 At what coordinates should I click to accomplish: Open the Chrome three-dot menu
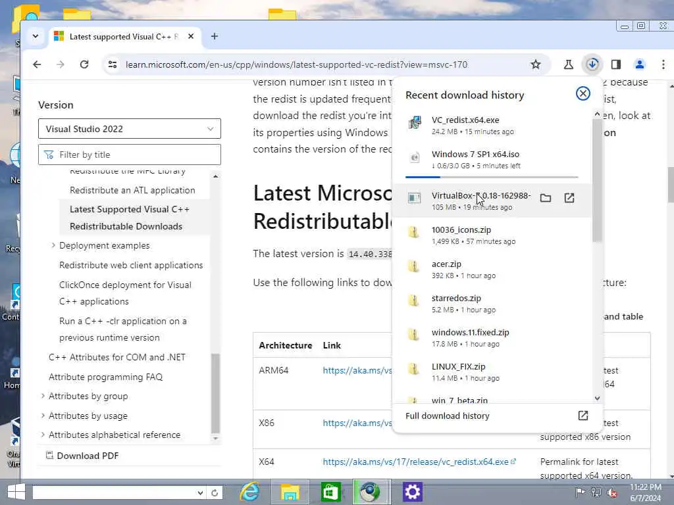coord(663,64)
